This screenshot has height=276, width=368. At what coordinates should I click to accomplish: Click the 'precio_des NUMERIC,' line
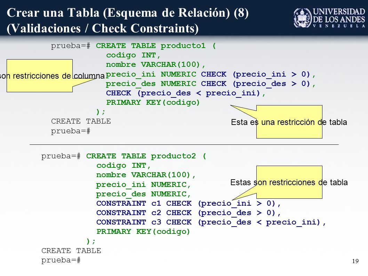click(x=143, y=194)
